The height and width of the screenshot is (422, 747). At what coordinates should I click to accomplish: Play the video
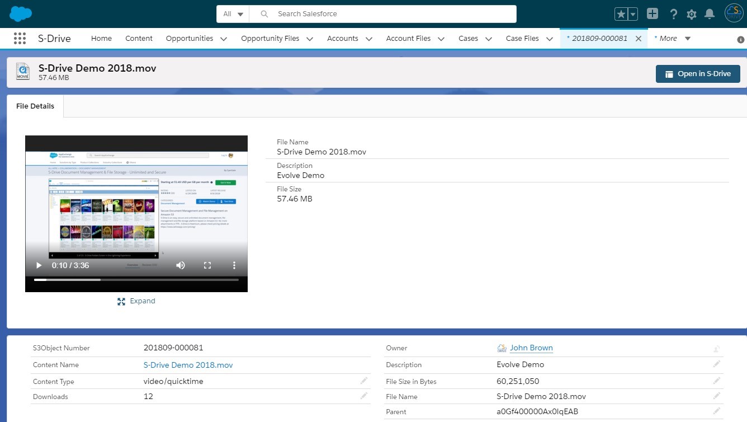tap(39, 265)
